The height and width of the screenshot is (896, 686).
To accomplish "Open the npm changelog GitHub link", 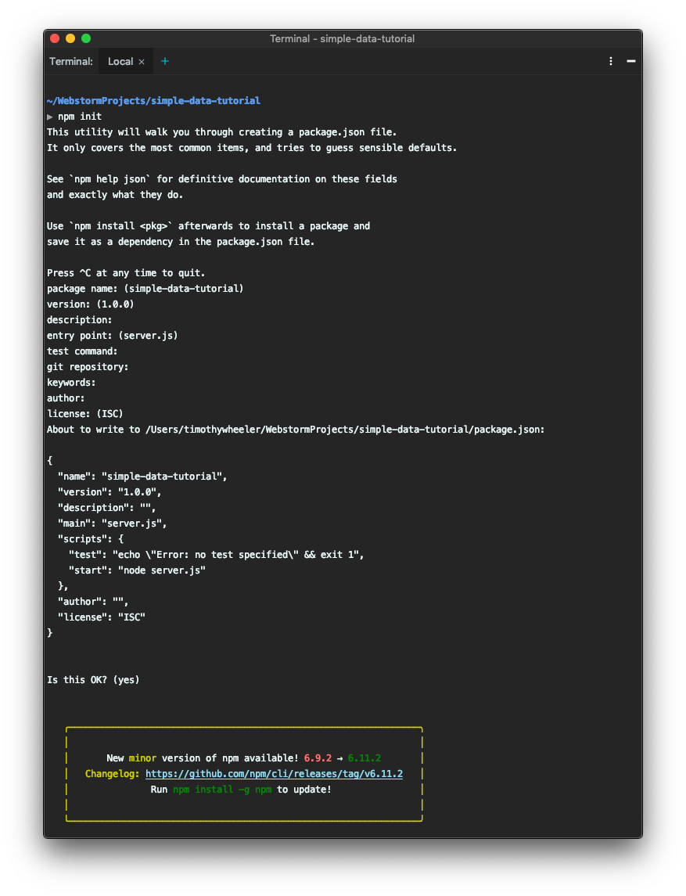I will (x=275, y=774).
